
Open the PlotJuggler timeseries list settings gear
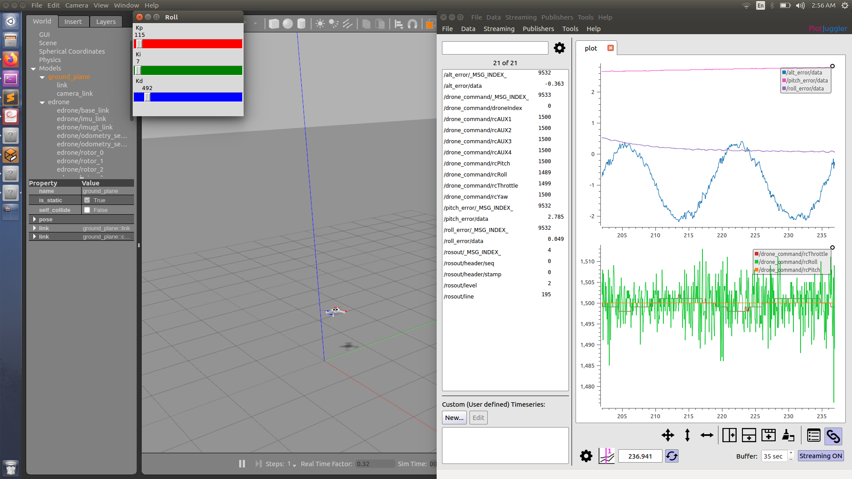click(560, 48)
